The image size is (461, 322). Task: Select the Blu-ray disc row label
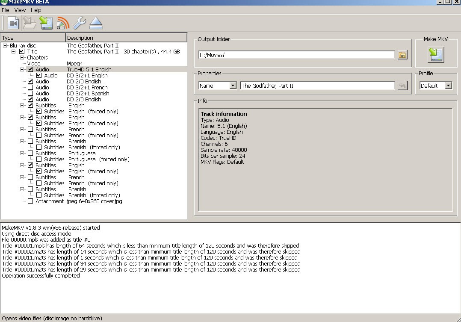click(23, 46)
